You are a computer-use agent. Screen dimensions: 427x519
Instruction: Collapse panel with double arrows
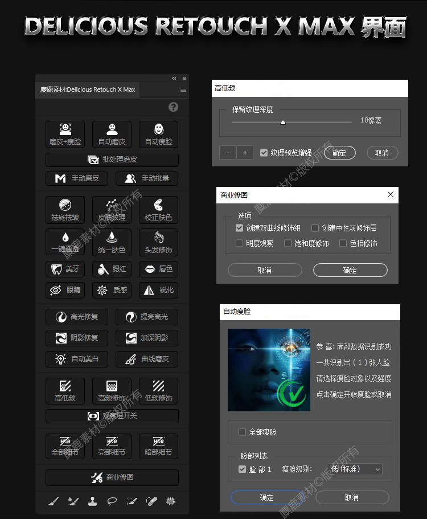coord(174,79)
